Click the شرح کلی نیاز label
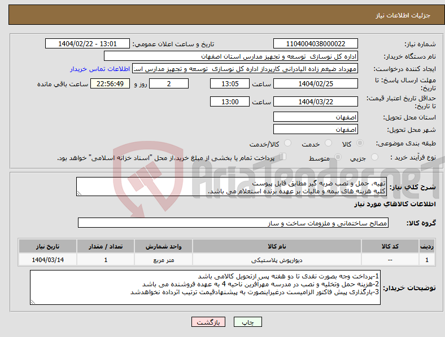This screenshot has height=337, width=445. pyautogui.click(x=413, y=187)
